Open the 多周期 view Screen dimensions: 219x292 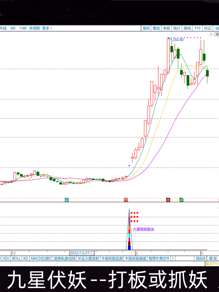(x=34, y=28)
